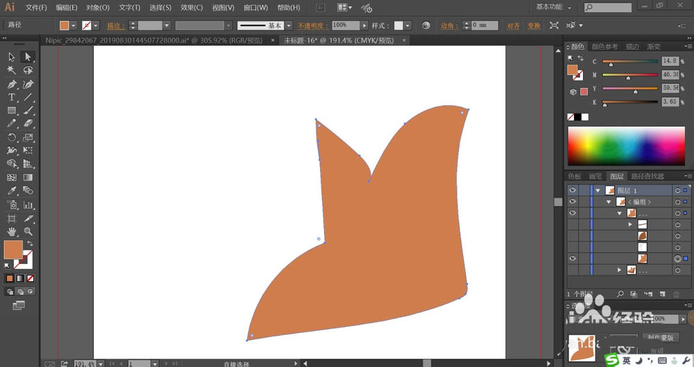Screen dimensions: 694x367
Task: Pick the Eyedropper tool
Action: 12,190
